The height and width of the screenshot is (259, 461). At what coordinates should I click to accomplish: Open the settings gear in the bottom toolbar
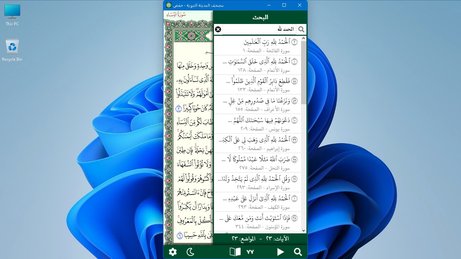pos(172,252)
